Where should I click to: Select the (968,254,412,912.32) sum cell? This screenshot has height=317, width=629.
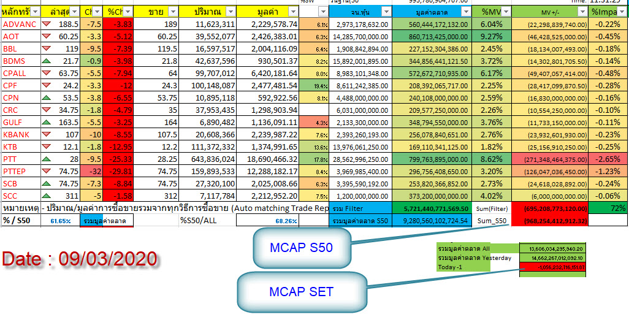[550, 220]
